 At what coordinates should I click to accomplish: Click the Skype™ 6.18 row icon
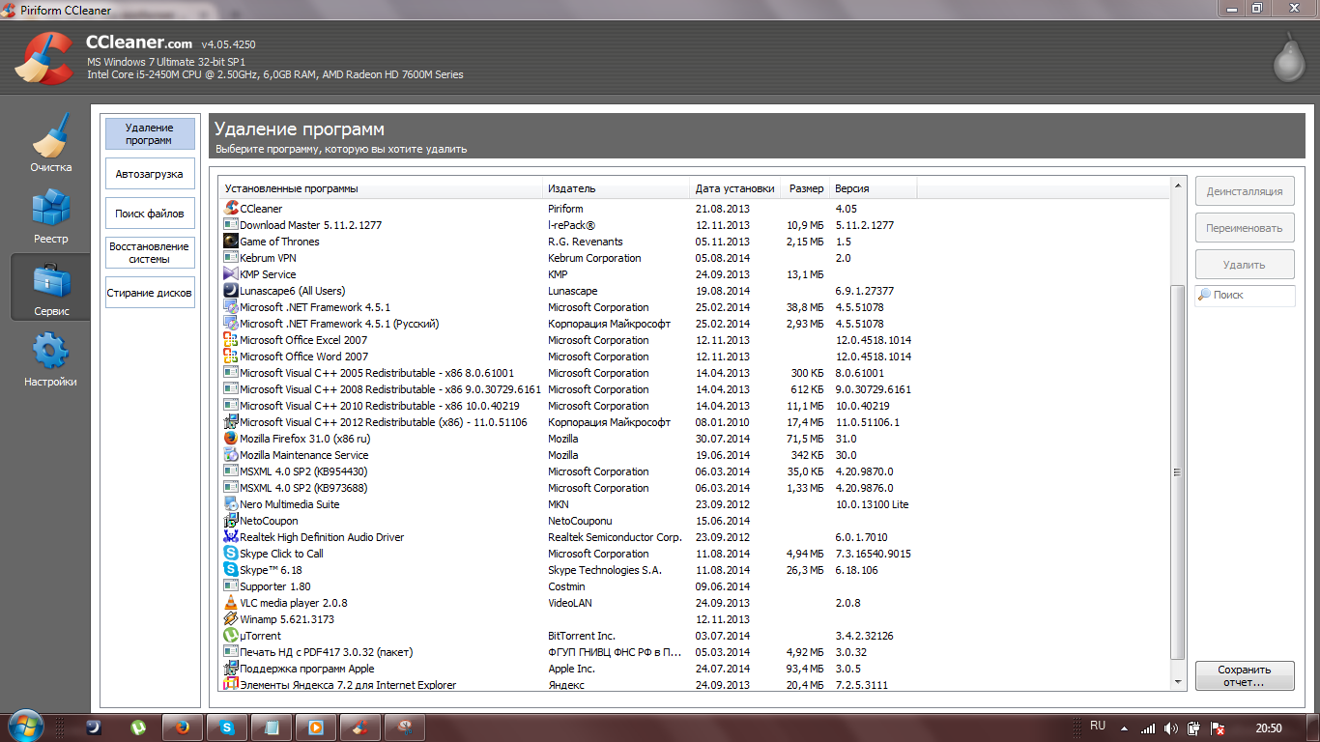click(x=231, y=570)
